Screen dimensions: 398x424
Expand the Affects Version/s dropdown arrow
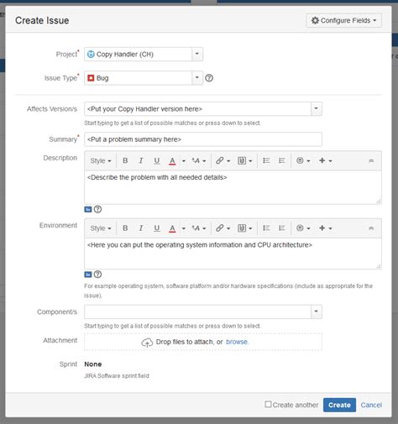coord(317,108)
